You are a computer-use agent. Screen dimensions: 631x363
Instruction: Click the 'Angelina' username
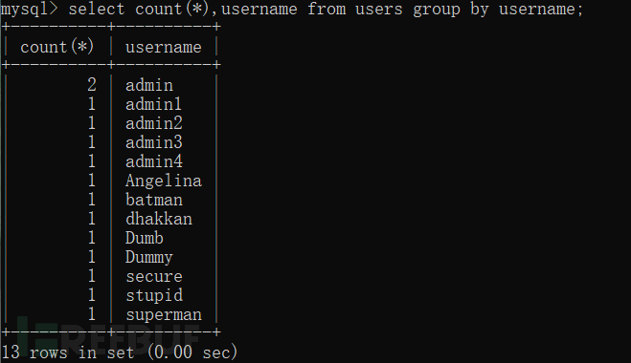pyautogui.click(x=164, y=181)
